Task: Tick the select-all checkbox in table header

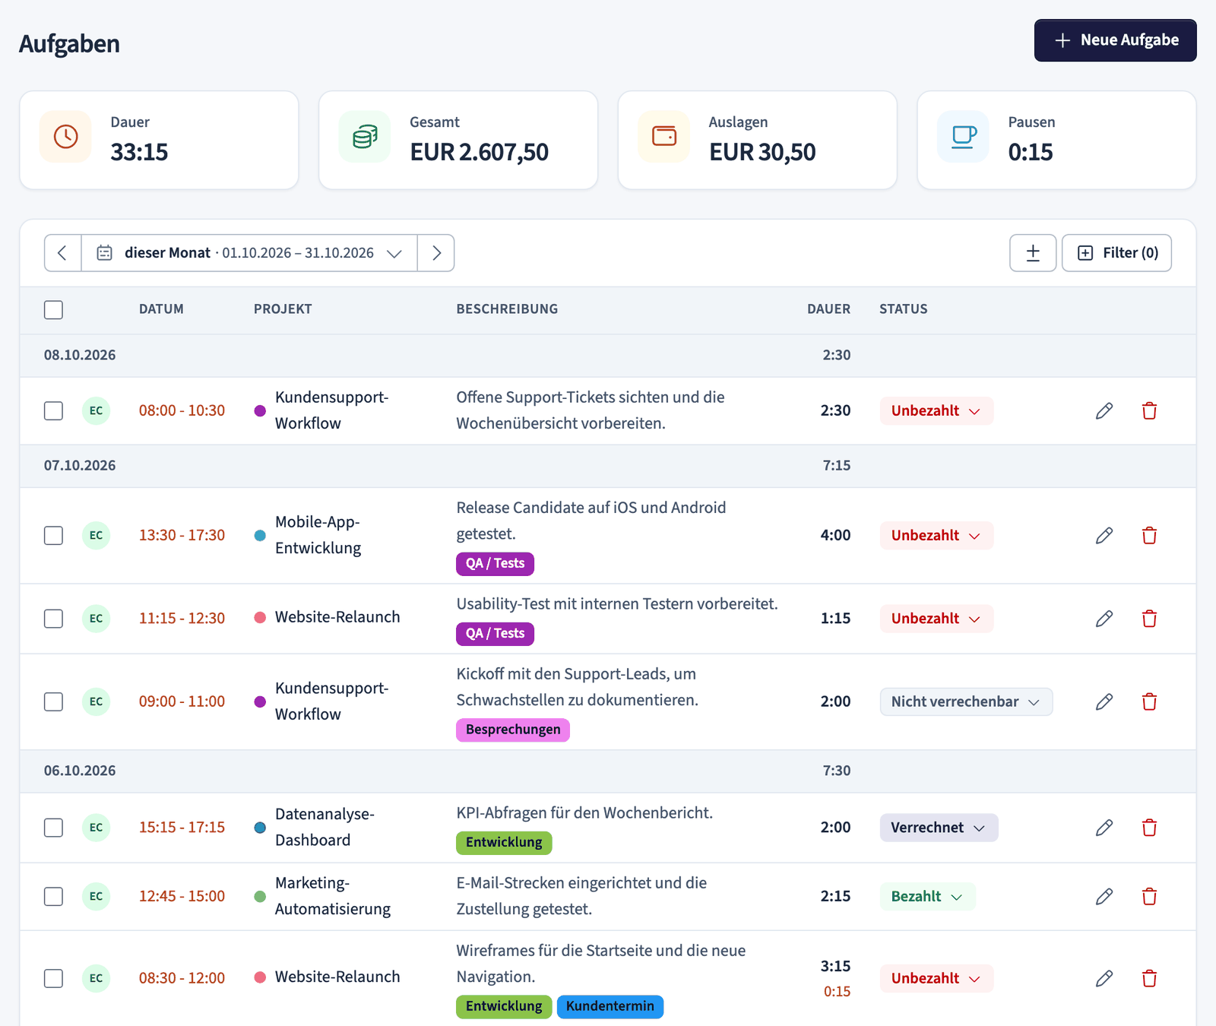Action: pos(53,309)
